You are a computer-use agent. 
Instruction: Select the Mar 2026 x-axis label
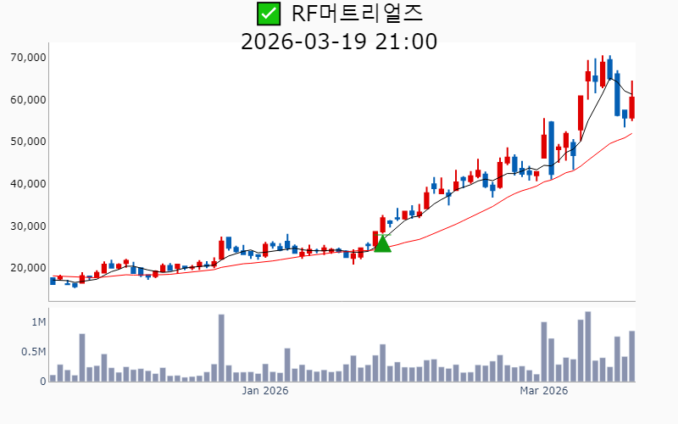tap(543, 391)
